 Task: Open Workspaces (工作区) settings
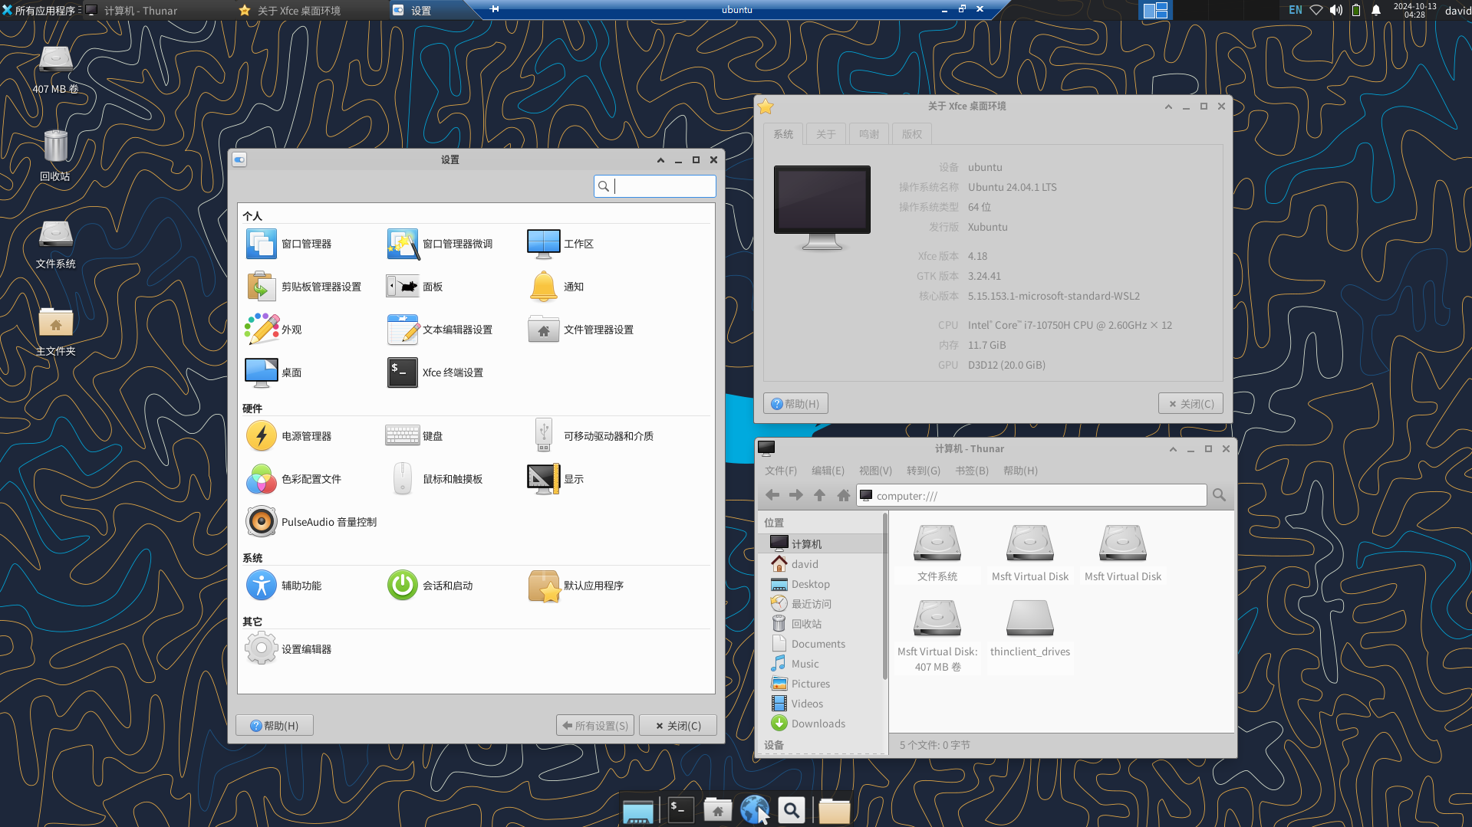(x=561, y=244)
